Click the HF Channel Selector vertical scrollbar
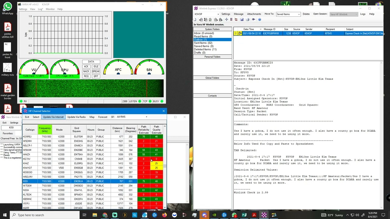 (165, 167)
